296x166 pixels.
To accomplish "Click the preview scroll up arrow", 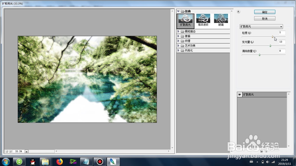I will click(172, 11).
